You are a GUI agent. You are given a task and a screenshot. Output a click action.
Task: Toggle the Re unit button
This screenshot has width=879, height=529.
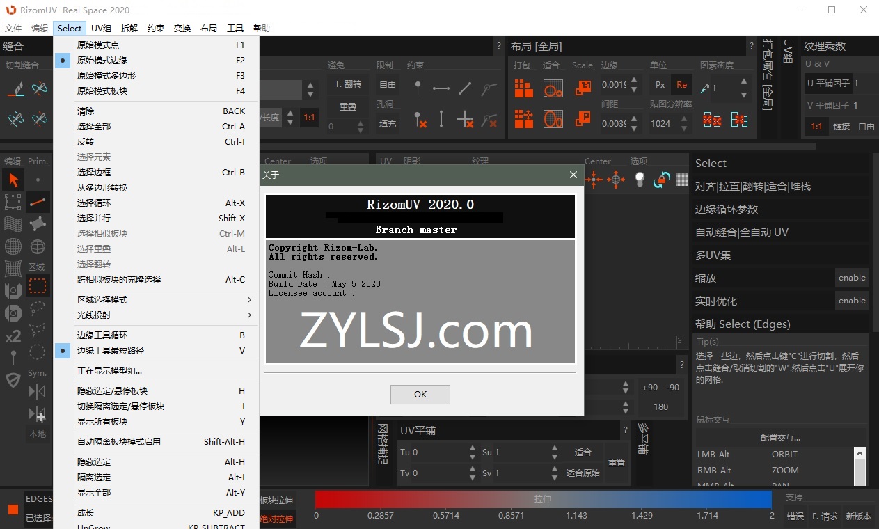click(681, 85)
